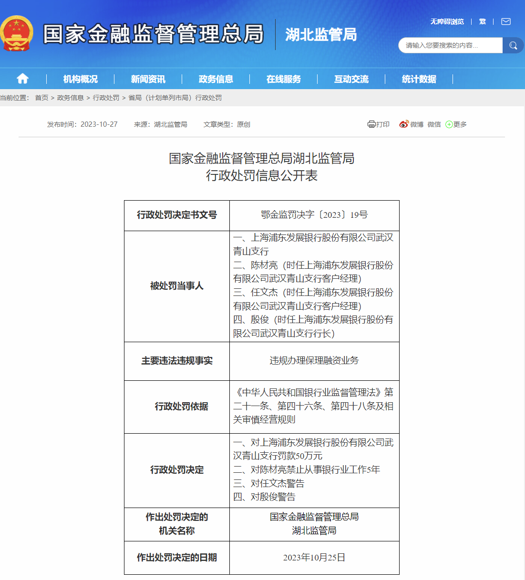Click decision date 2023年10月25日

click(314, 558)
